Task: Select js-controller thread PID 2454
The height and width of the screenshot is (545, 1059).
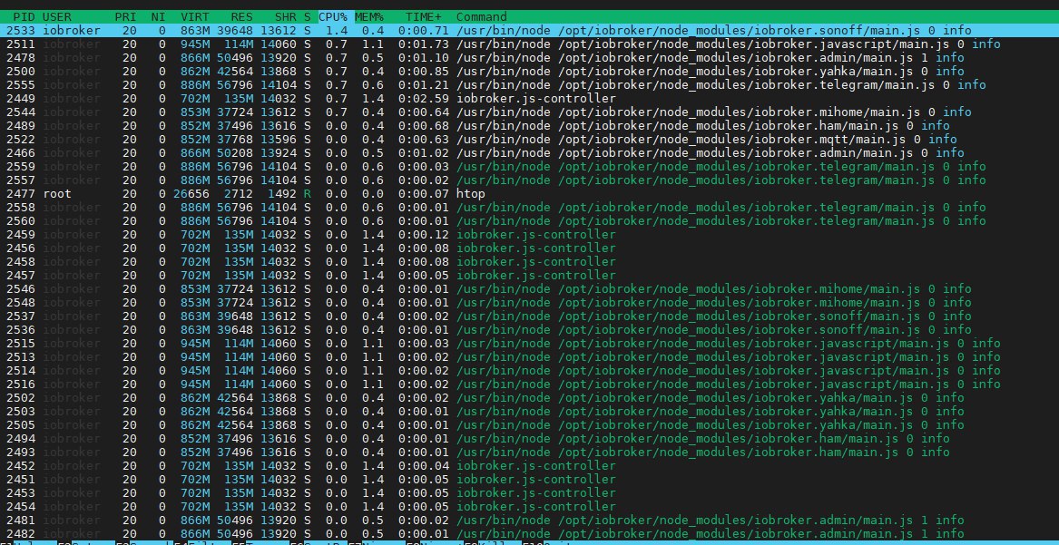Action: 530,507
